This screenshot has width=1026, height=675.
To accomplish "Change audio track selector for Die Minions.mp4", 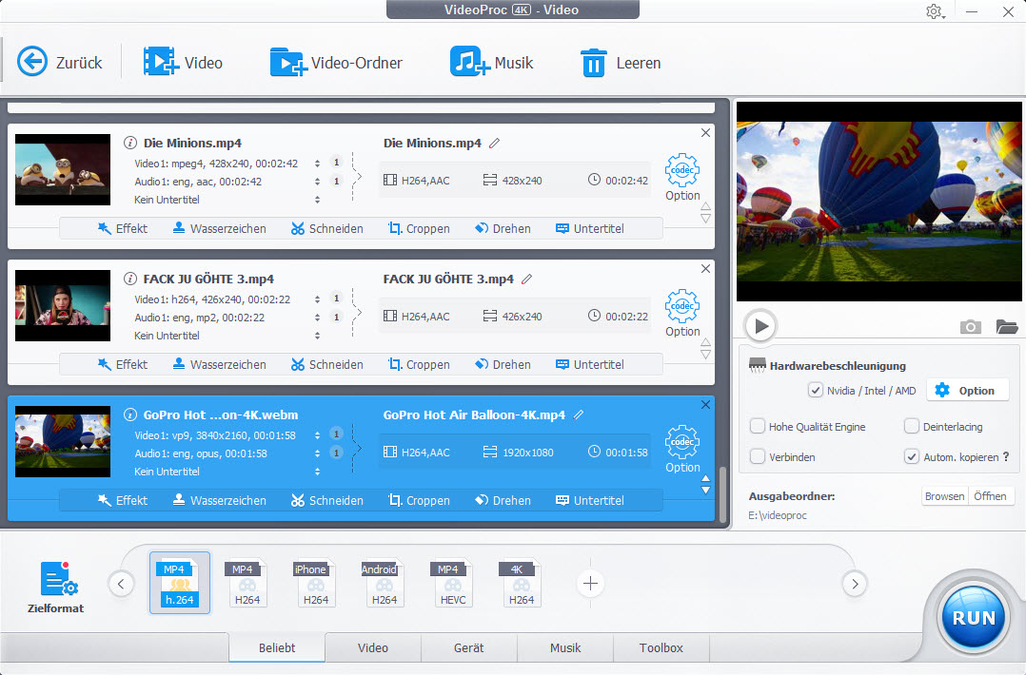I will [317, 181].
